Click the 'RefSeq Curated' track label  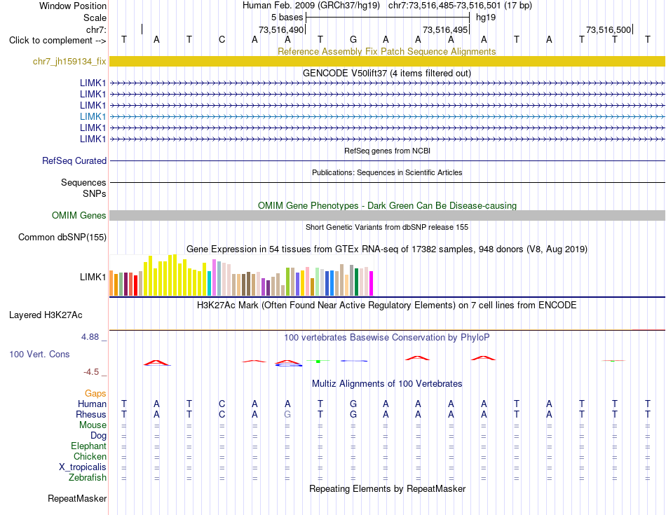click(x=74, y=161)
